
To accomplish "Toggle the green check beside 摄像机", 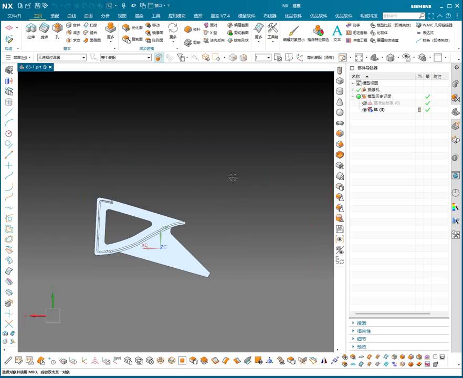I will (359, 90).
